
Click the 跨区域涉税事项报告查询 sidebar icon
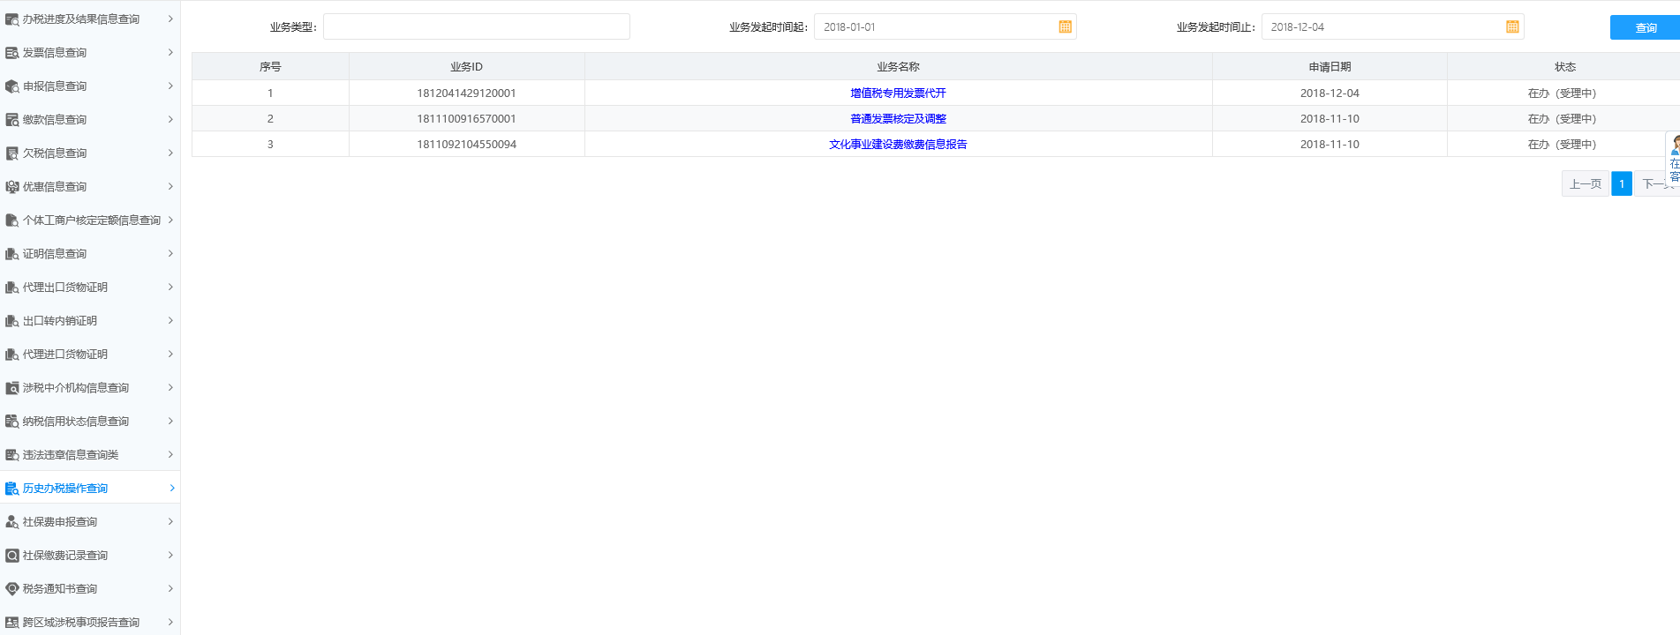pos(11,623)
